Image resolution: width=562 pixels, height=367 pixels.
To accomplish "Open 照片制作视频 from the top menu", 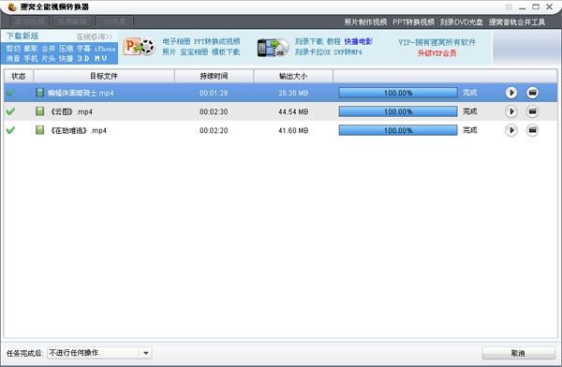I will point(365,22).
